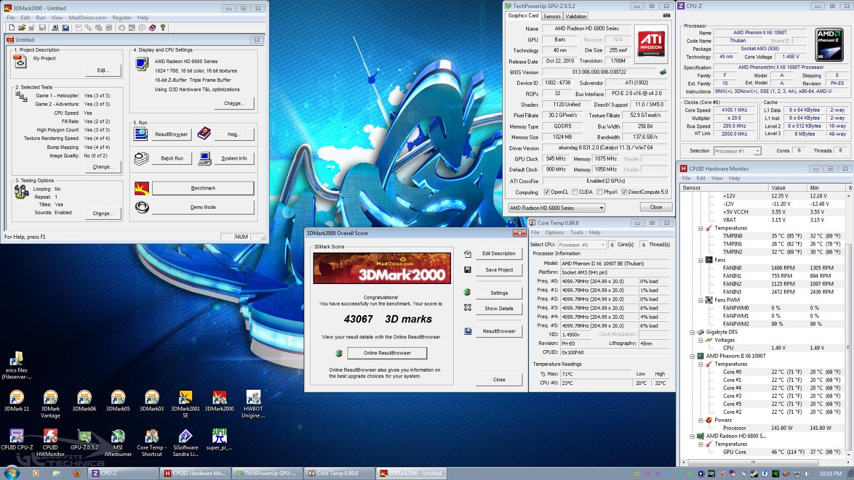Screen dimensions: 854x480
Task: Open the Select CPU dropdown in Core Temp
Action: click(x=582, y=245)
